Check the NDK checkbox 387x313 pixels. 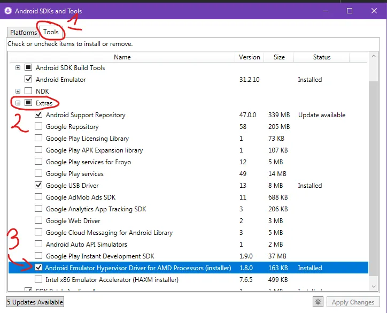click(x=28, y=90)
